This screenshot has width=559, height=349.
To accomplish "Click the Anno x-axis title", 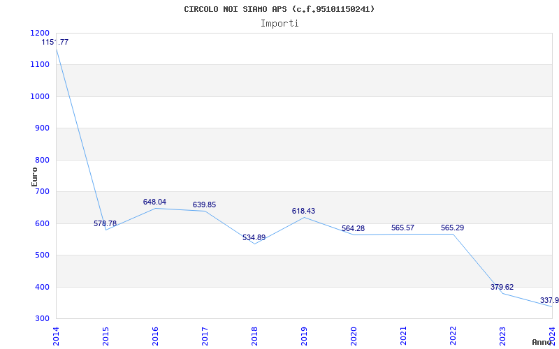I will click(542, 342).
